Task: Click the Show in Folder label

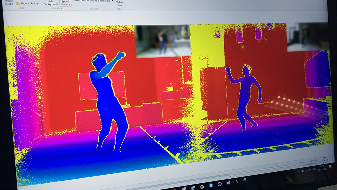Action: [30, 3]
